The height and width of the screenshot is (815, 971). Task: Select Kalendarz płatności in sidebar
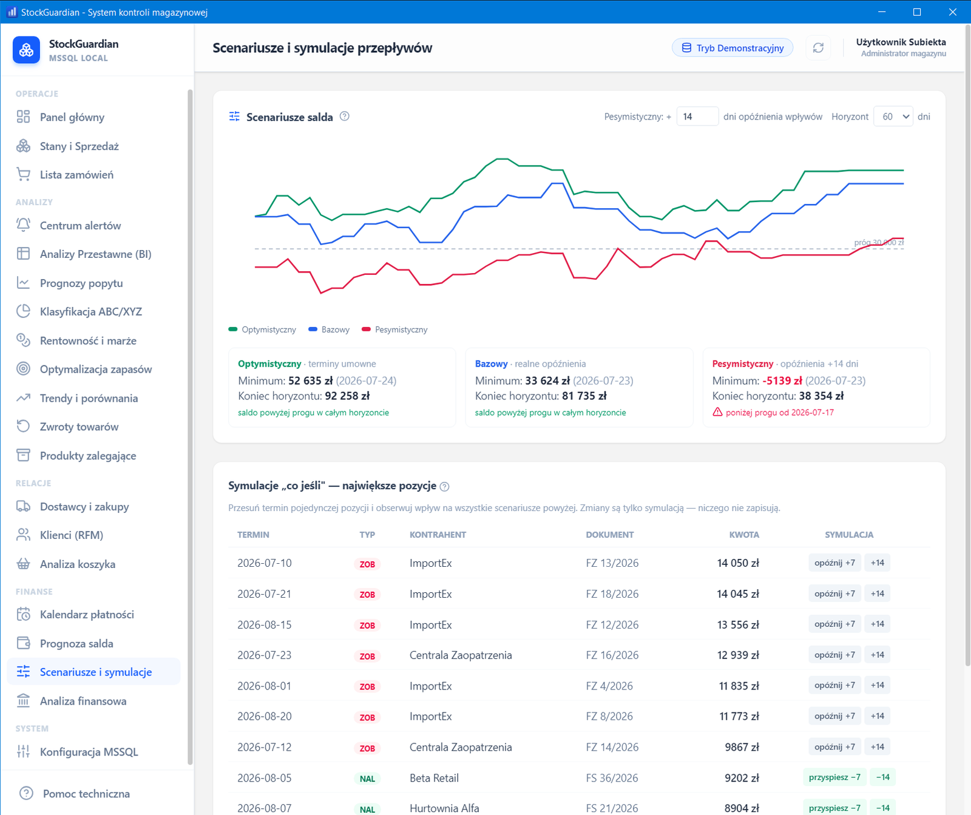coord(93,614)
